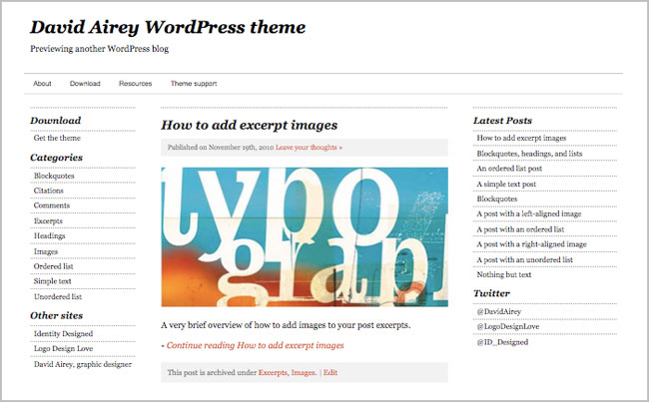The width and height of the screenshot is (649, 402).
Task: Open Images link in the post footer
Action: tap(303, 373)
